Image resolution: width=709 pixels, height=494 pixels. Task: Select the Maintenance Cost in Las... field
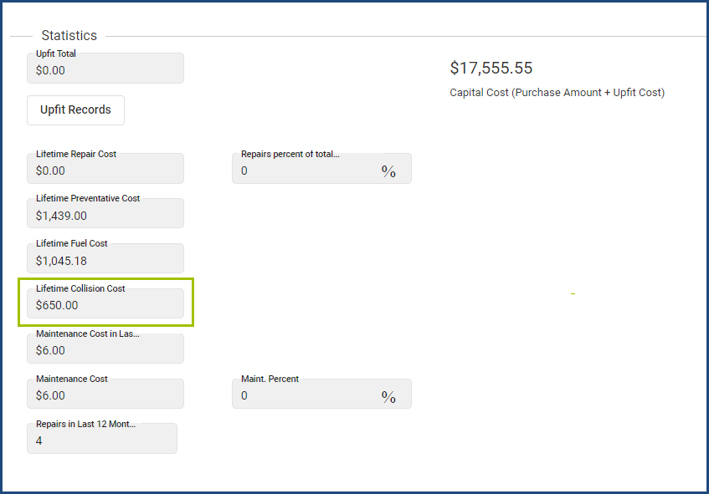105,350
